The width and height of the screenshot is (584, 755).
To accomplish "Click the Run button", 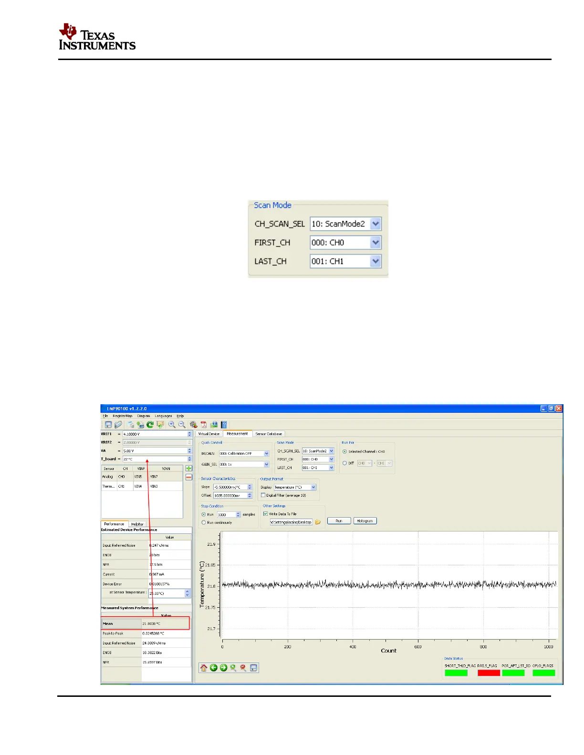I will [339, 521].
